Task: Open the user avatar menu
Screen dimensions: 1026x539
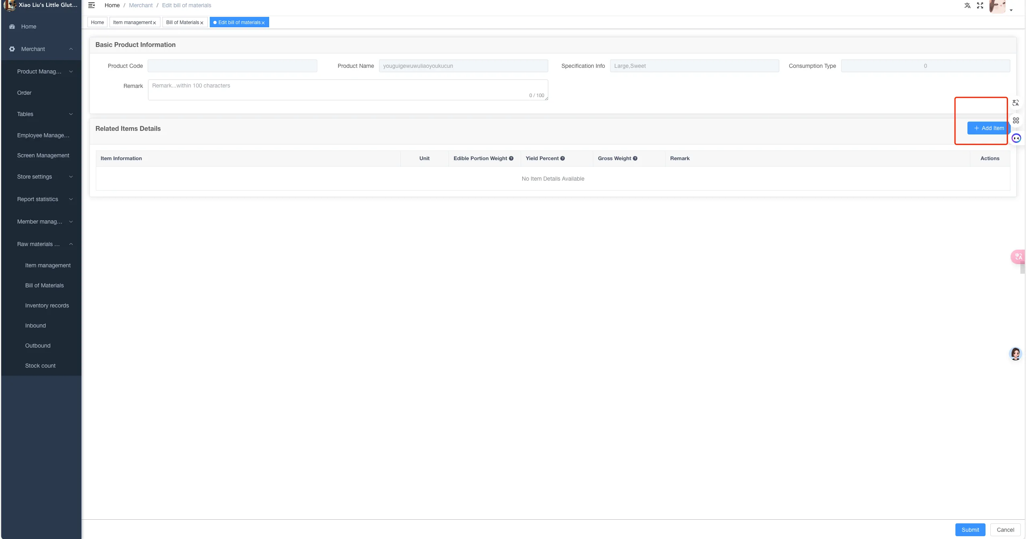Action: tap(998, 6)
